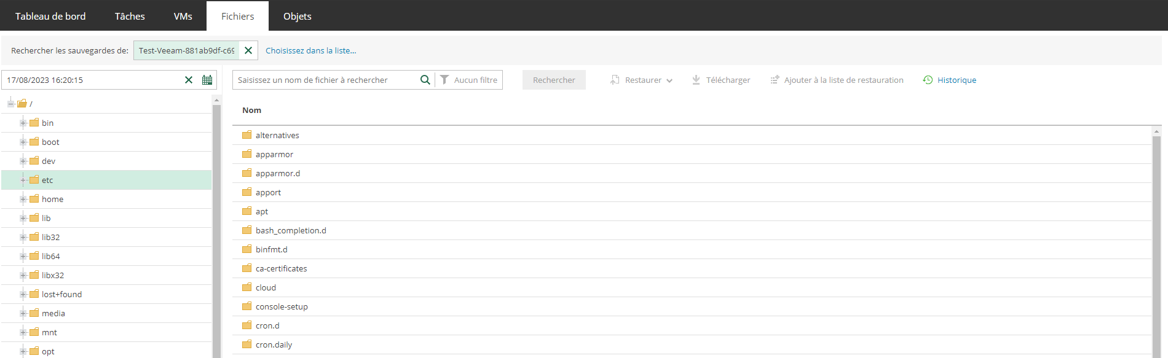This screenshot has height=358, width=1168.
Task: Expand the bin folder node
Action: (23, 123)
